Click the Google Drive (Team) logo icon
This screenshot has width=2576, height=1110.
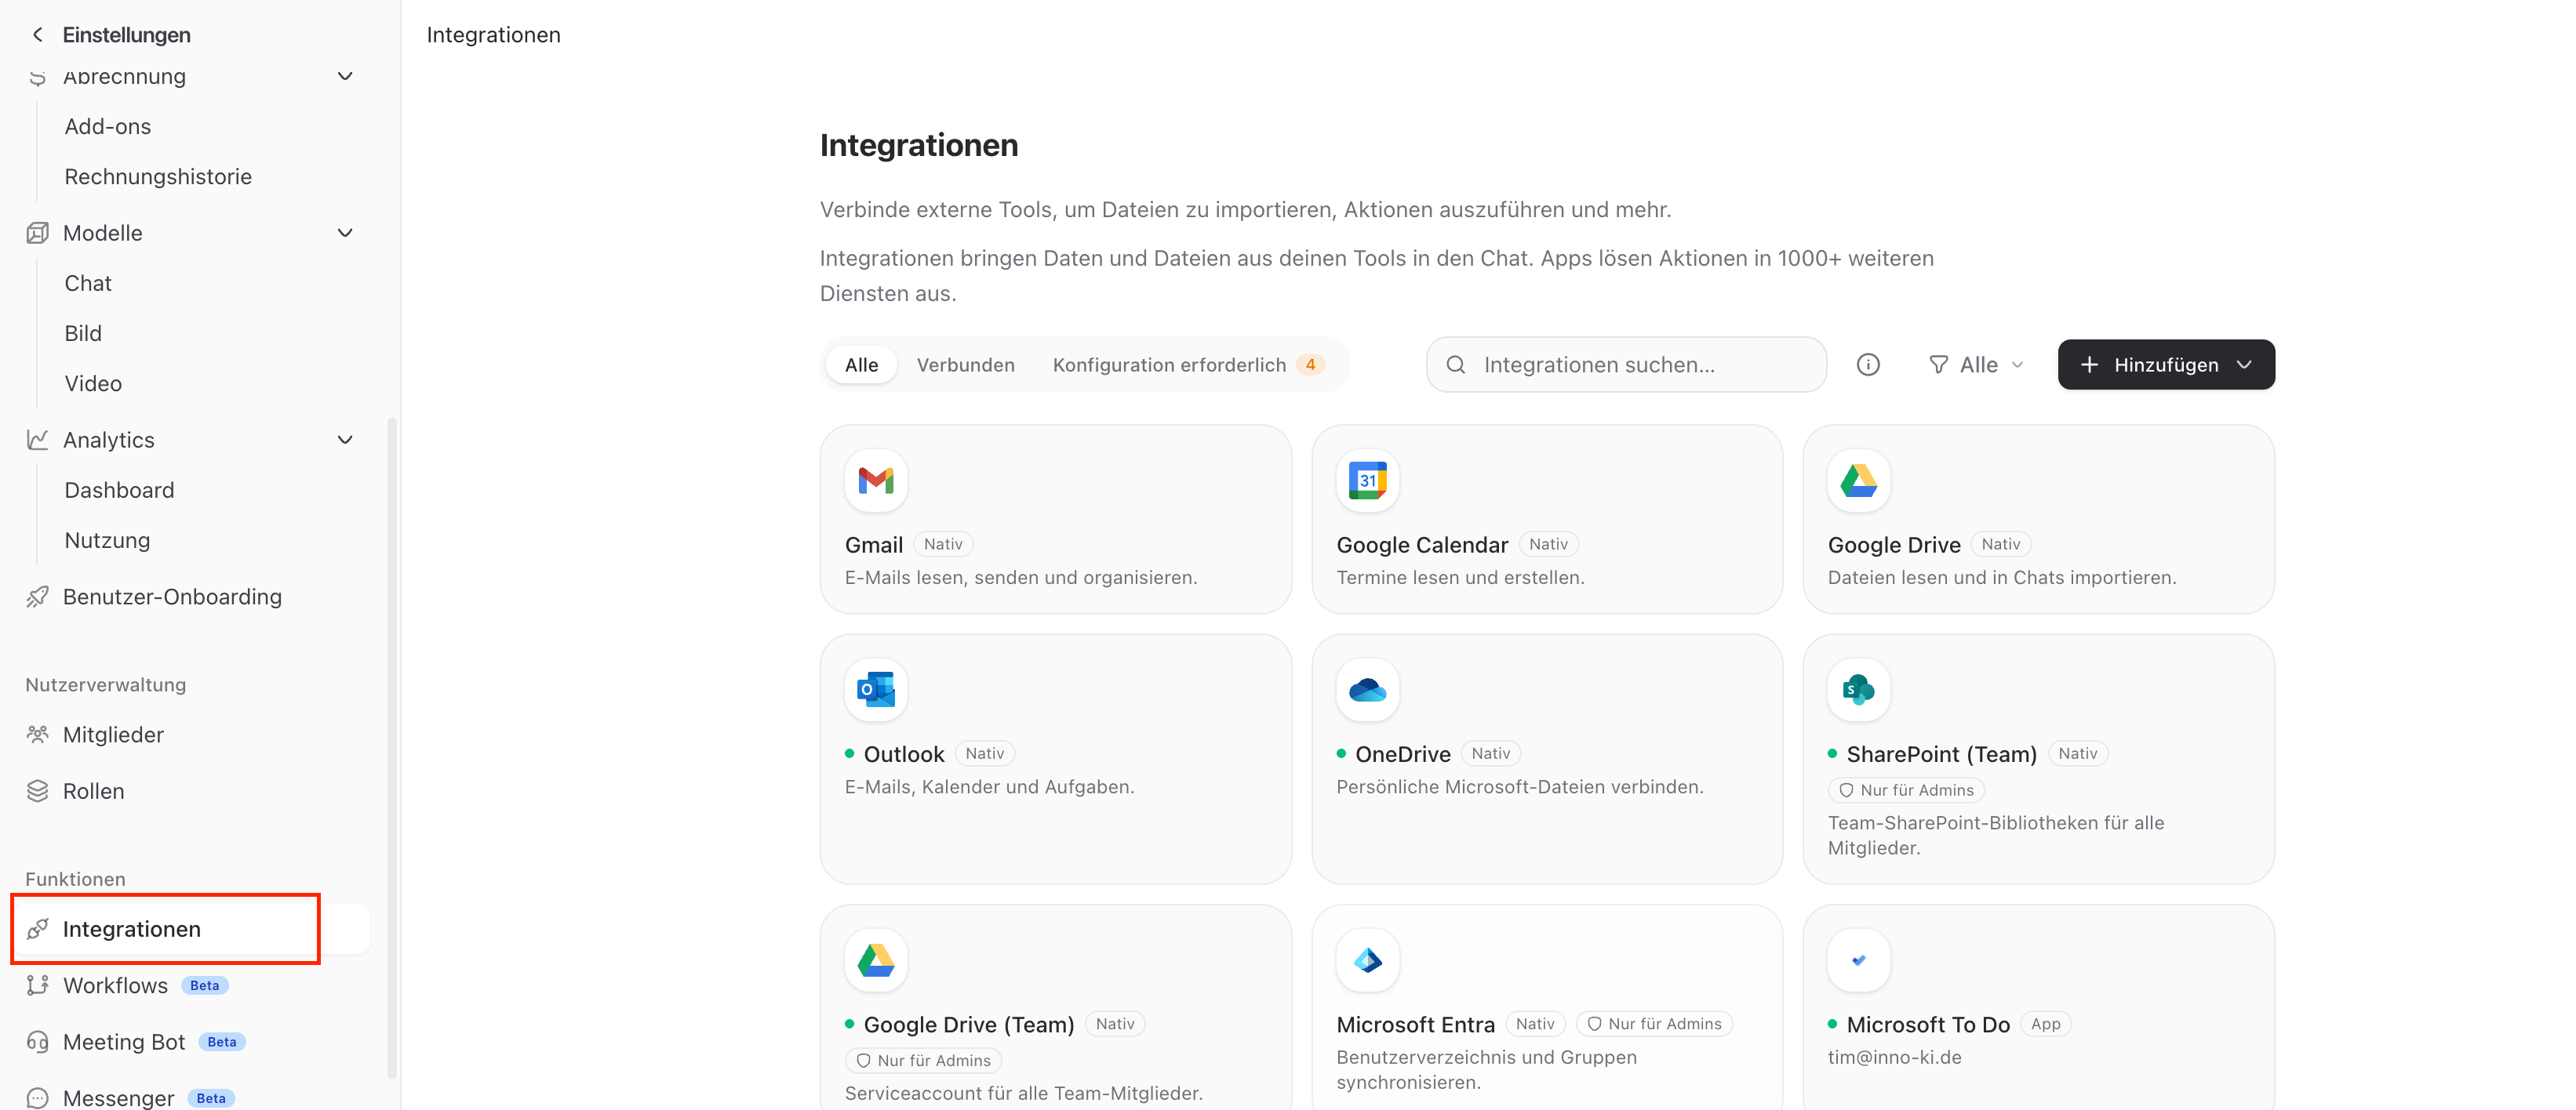tap(876, 960)
